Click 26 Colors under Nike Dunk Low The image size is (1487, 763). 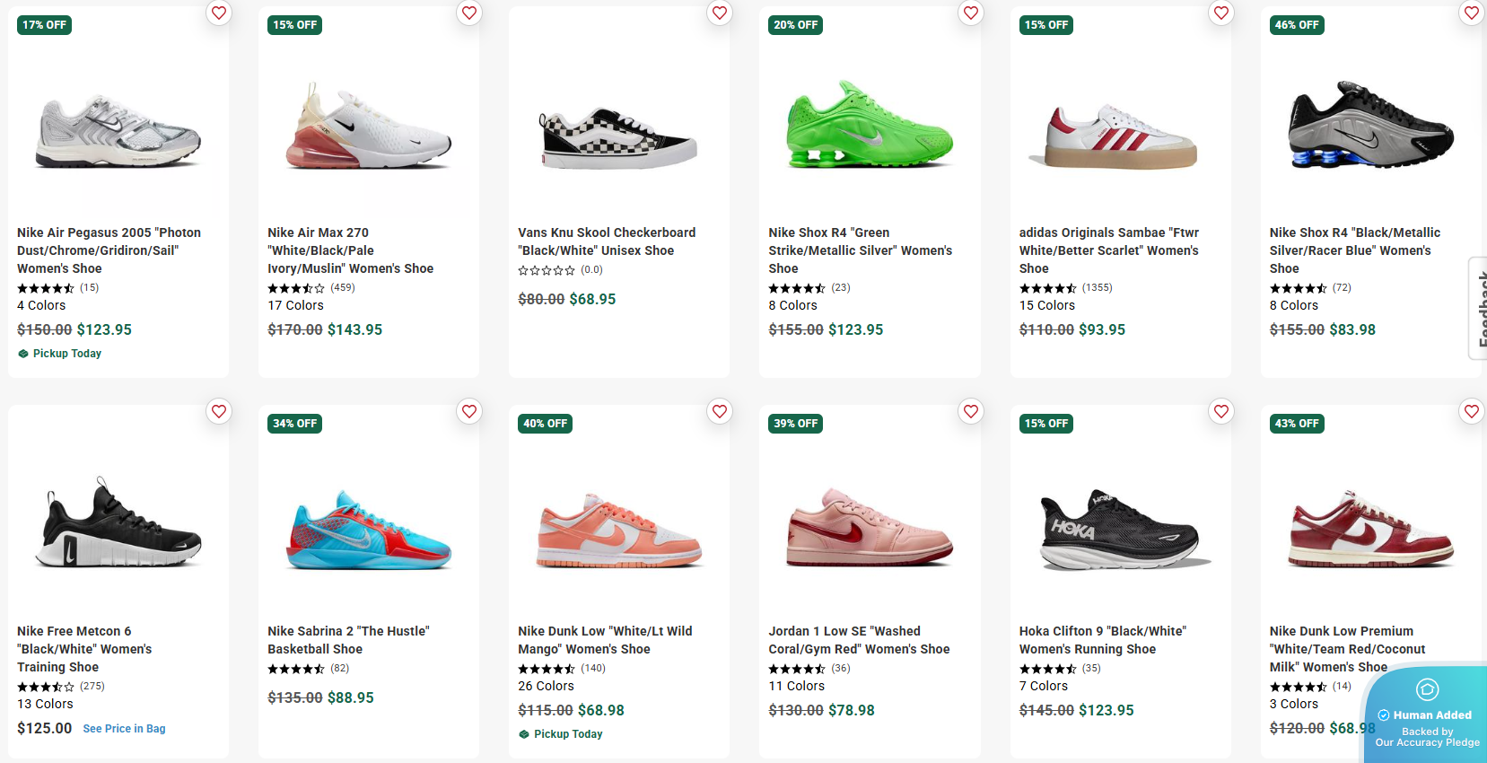pos(546,686)
